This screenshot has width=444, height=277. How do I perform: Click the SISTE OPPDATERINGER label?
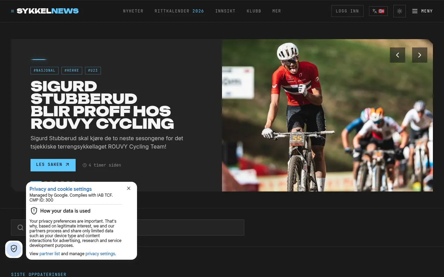point(39,275)
